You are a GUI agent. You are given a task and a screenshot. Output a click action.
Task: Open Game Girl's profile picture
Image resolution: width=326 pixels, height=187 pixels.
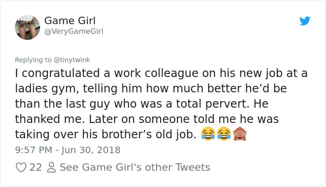click(27, 27)
